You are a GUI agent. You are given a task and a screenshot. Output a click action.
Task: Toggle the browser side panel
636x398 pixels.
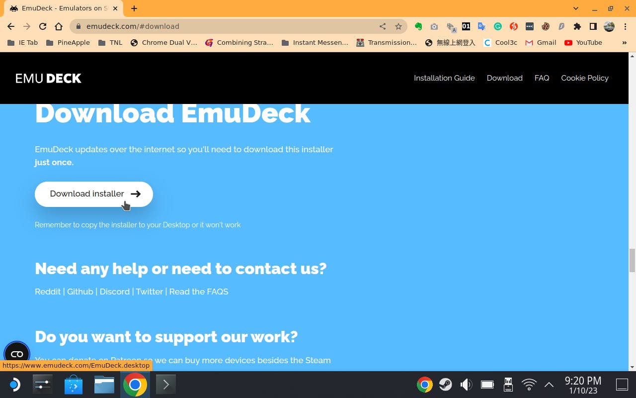[x=593, y=26]
